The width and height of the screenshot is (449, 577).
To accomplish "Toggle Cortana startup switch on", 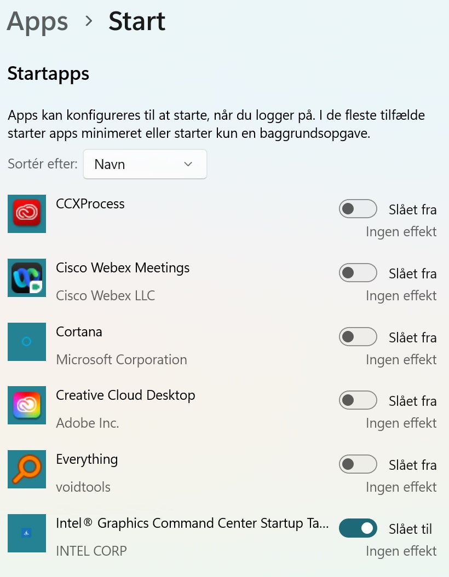I will 358,337.
